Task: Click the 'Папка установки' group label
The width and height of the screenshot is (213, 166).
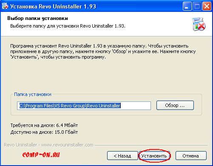Action: (33, 94)
